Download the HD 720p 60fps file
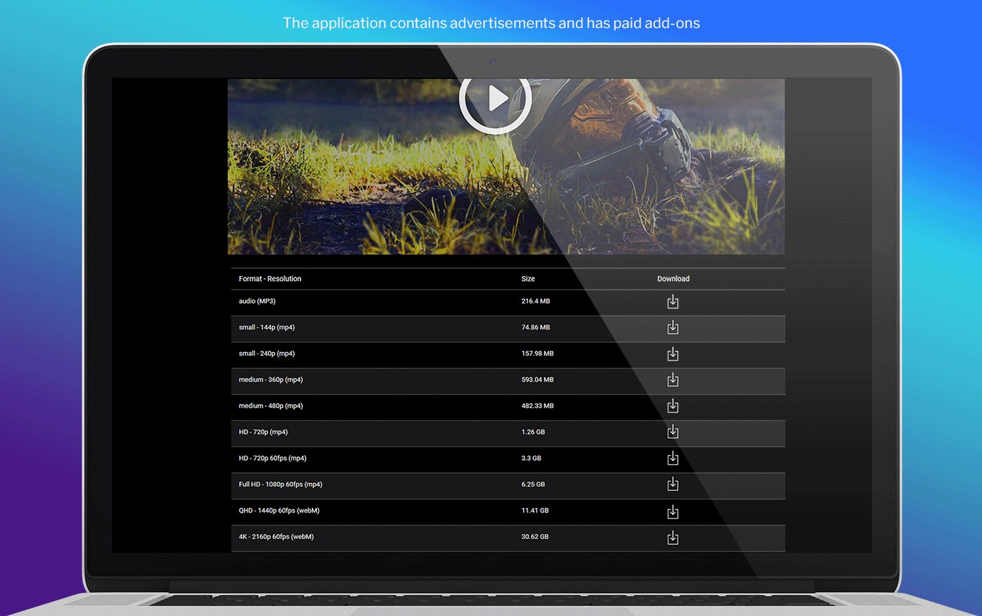Viewport: 982px width, 616px height. [x=673, y=458]
